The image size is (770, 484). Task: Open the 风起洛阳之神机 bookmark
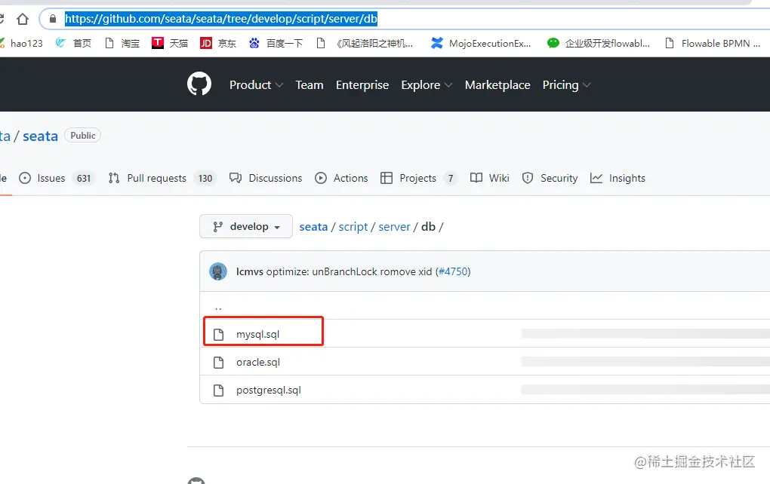coord(365,43)
